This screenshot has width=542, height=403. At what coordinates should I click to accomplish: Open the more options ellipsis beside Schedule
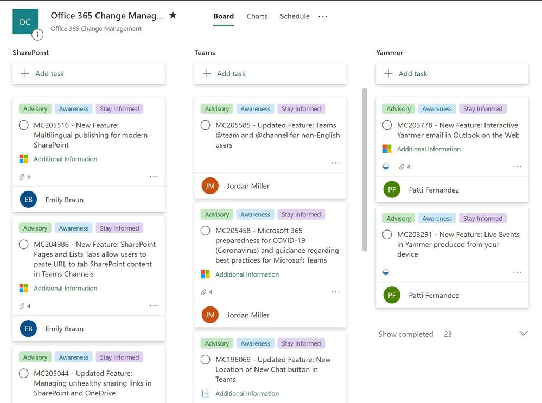[x=323, y=16]
